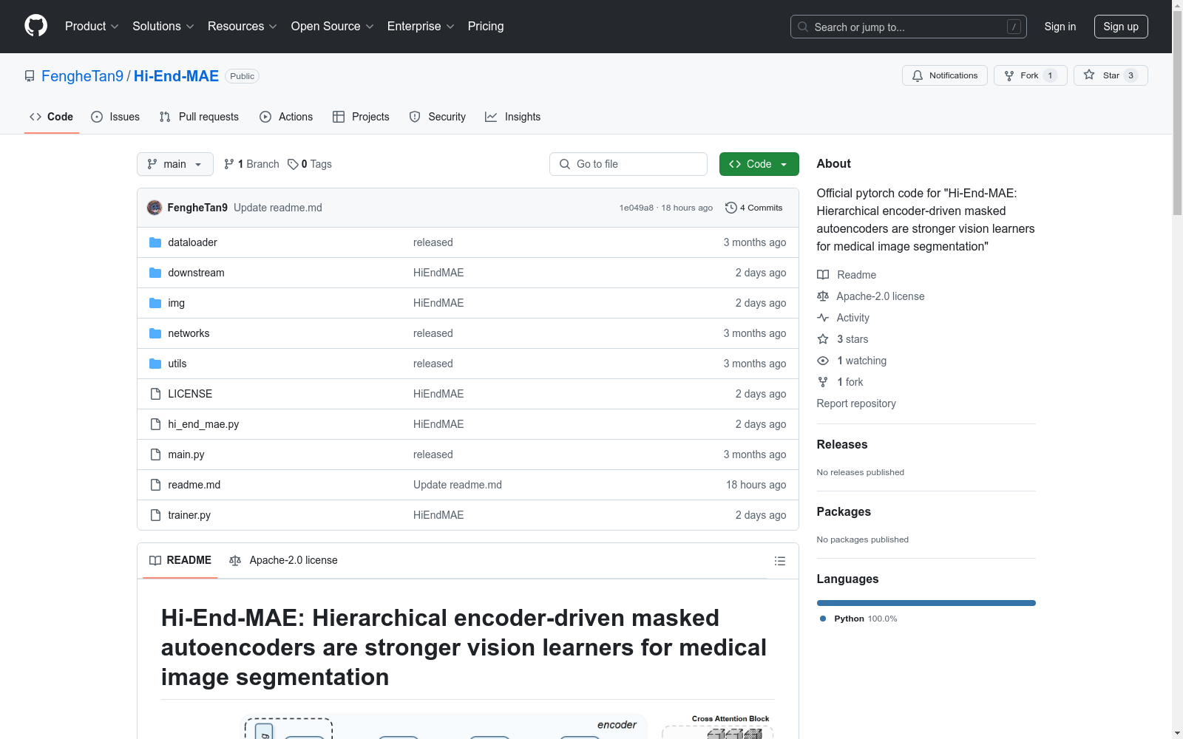Click the Notifications bell button

tap(944, 75)
